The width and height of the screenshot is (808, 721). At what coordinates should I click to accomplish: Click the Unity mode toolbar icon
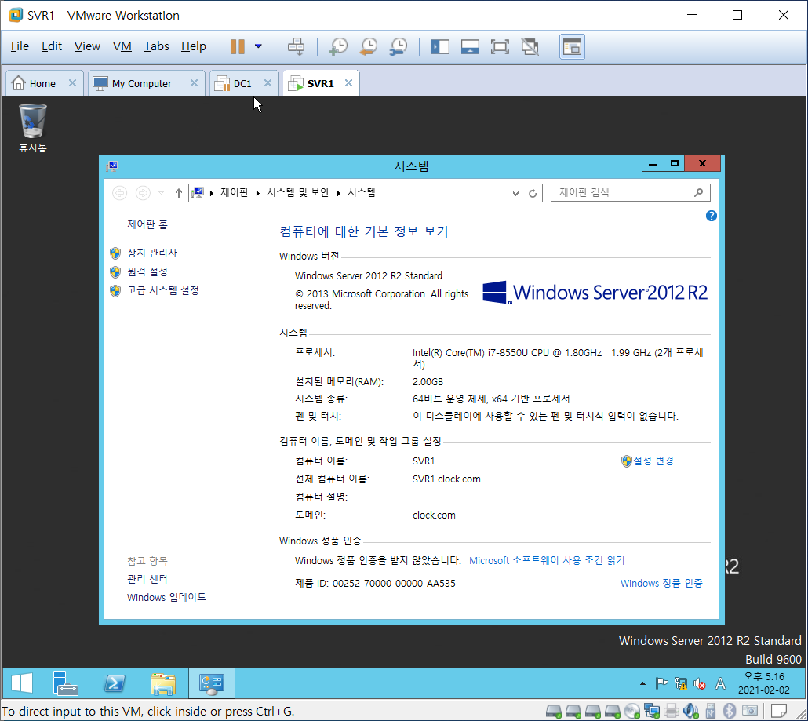(x=530, y=46)
